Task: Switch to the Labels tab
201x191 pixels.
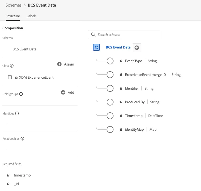Action: point(31,16)
